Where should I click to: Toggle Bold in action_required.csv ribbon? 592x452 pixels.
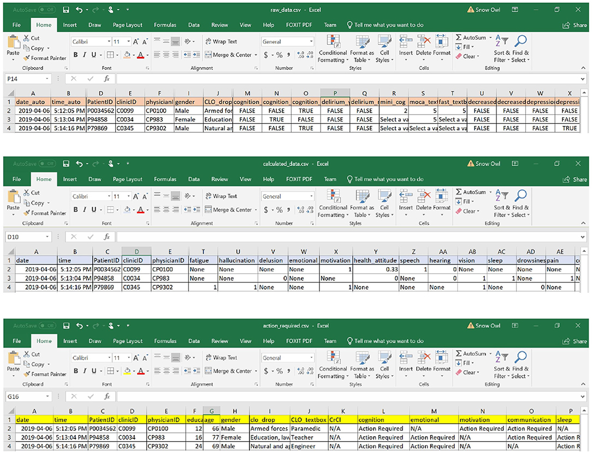coord(76,371)
